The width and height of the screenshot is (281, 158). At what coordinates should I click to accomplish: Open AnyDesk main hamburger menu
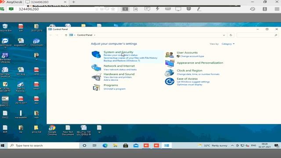(277, 9)
